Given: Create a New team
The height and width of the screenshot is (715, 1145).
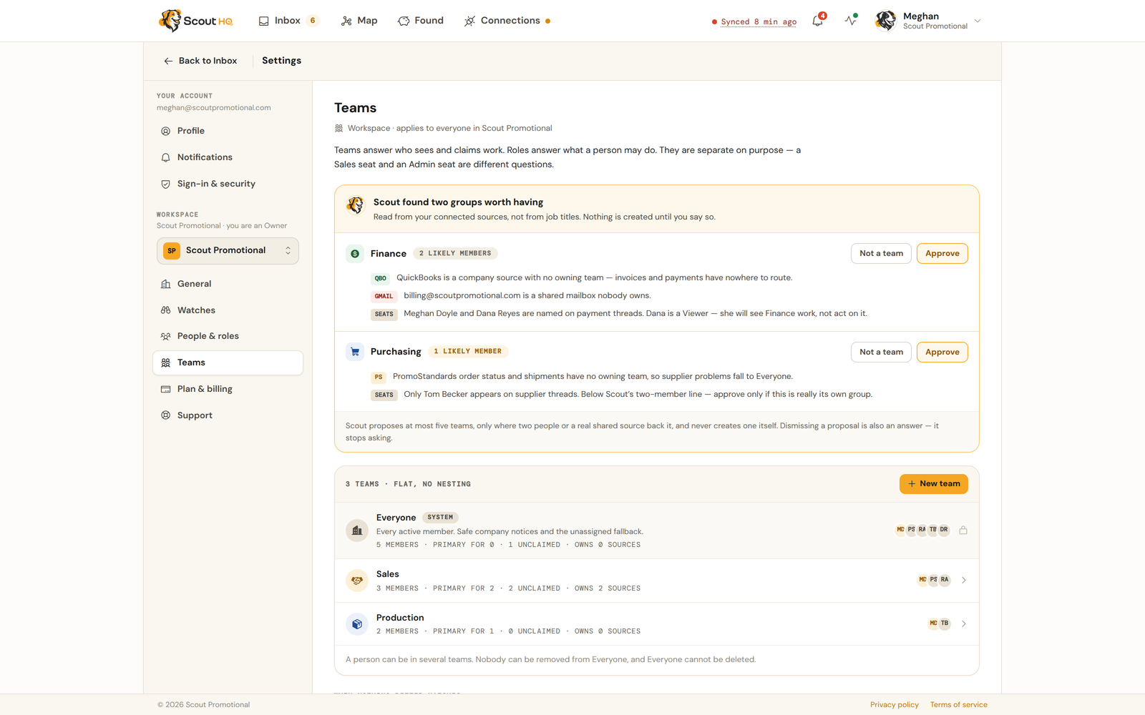Looking at the screenshot, I should (x=934, y=484).
